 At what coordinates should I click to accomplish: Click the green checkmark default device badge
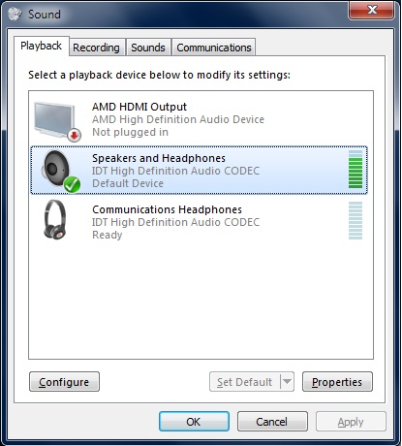coord(72,184)
